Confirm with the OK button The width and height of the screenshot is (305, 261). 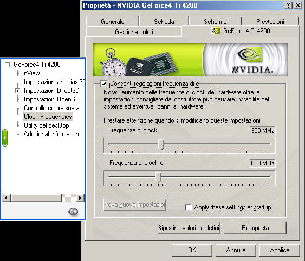tap(192, 250)
